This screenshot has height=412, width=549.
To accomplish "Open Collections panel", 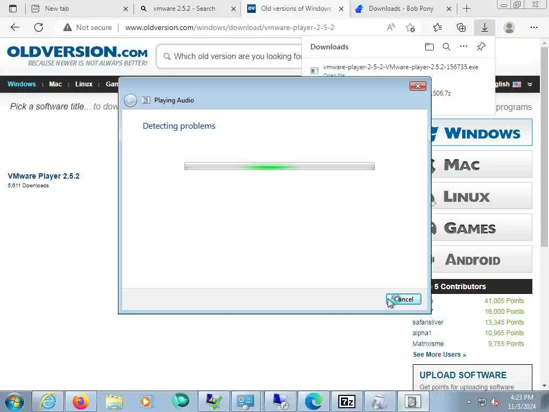I will [461, 27].
